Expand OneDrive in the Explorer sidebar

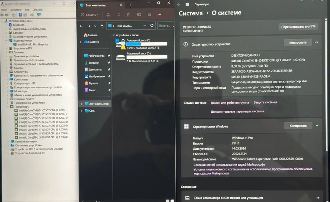tap(81, 42)
